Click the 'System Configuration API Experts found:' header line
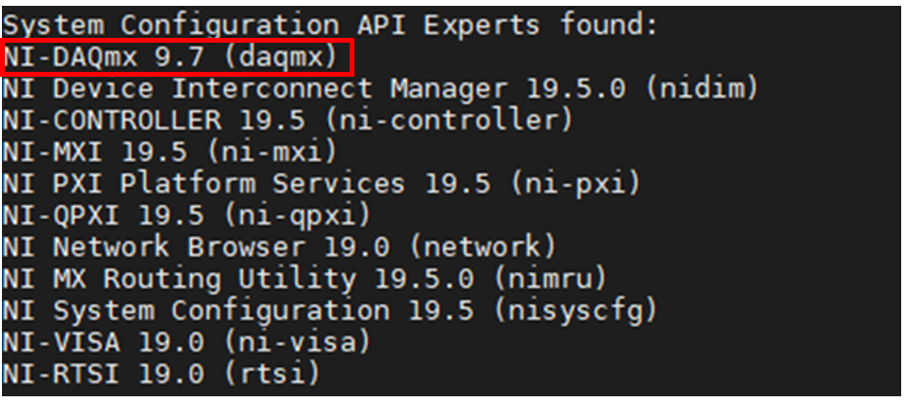The height and width of the screenshot is (405, 907). (331, 25)
